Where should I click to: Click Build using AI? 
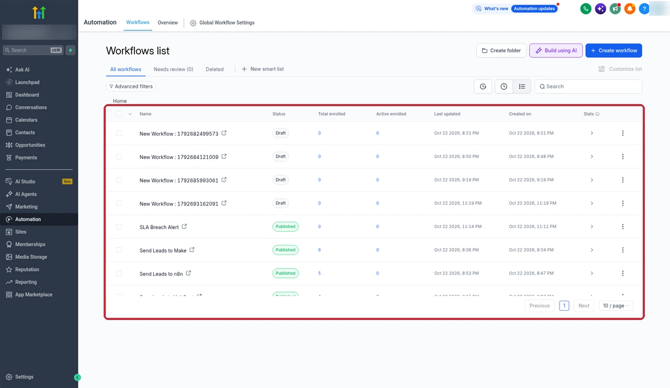pyautogui.click(x=556, y=51)
